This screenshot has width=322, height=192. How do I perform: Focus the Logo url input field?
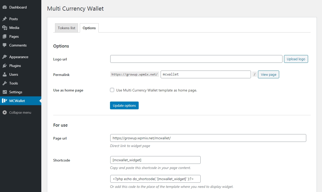click(x=196, y=59)
